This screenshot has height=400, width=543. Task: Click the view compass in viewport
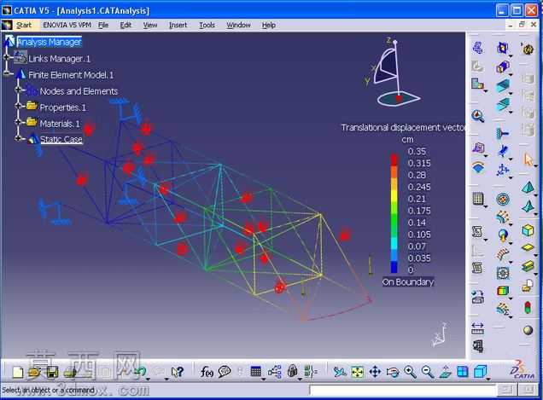[393, 72]
